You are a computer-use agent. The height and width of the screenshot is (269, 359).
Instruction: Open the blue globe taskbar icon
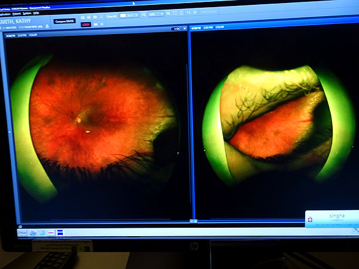coord(42,233)
